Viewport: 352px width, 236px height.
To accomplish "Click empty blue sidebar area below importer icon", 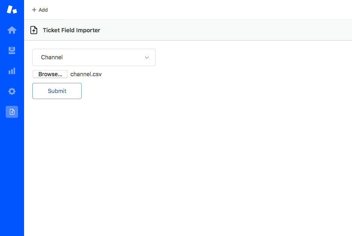I will coord(12,177).
